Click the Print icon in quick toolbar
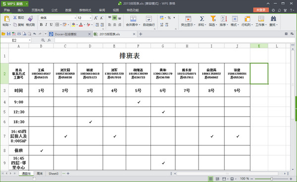This screenshot has height=182, width=297. pyautogui.click(x=19, y=34)
